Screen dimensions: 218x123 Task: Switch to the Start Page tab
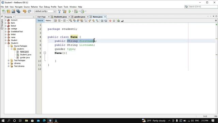42,17
